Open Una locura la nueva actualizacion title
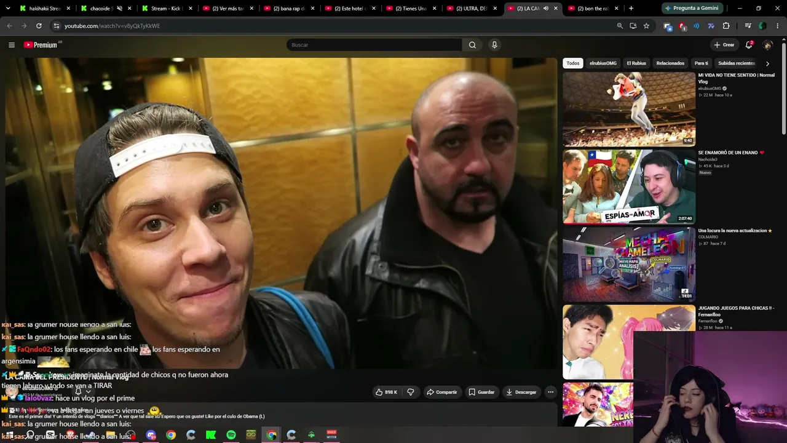The image size is (787, 443). pos(735,231)
